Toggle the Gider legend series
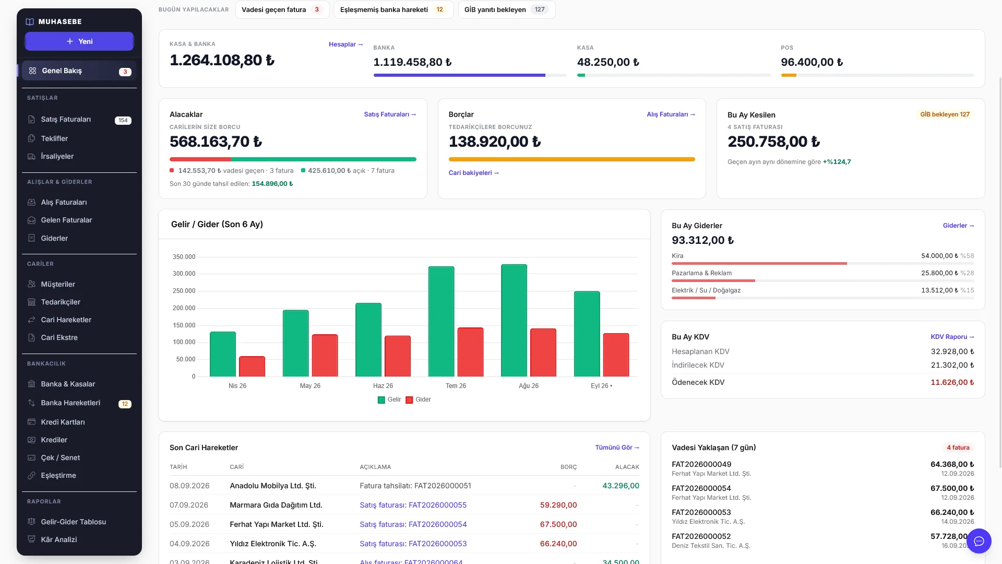Screen dimensions: 1002x564 pyautogui.click(x=418, y=399)
